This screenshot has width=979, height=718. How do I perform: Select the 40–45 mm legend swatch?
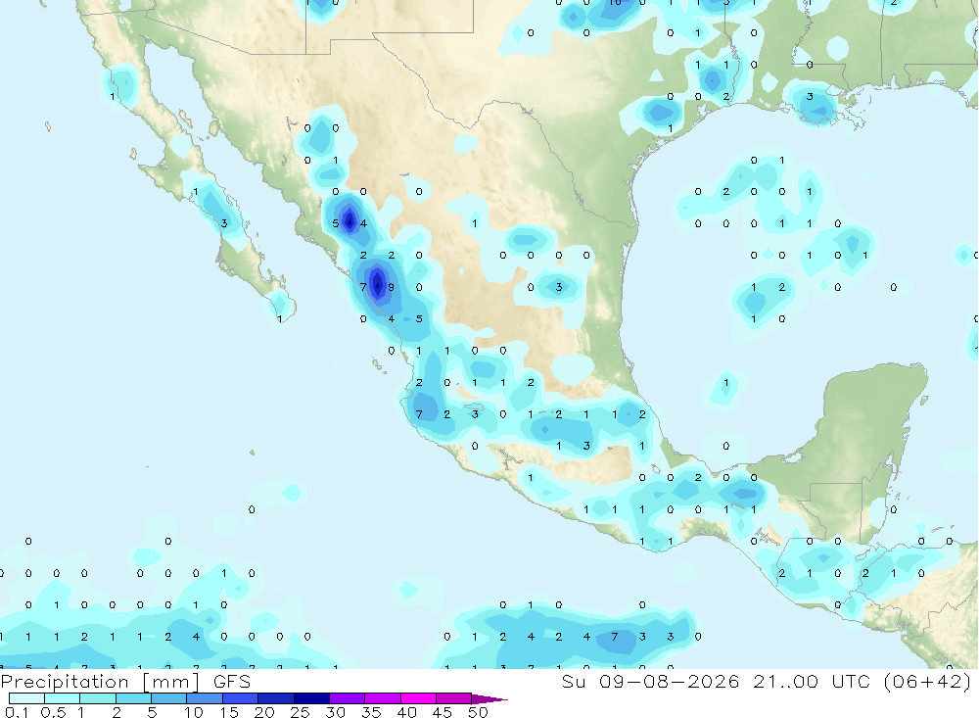tap(418, 698)
